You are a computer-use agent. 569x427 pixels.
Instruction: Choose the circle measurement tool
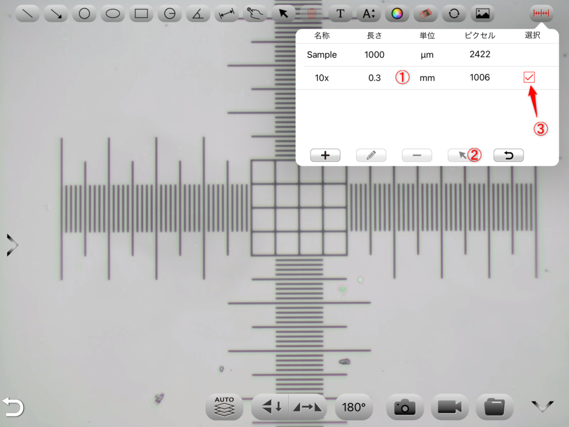[x=84, y=14]
